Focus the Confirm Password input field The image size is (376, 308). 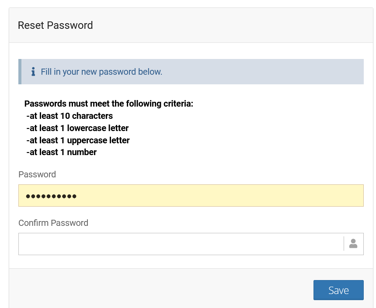(x=180, y=244)
